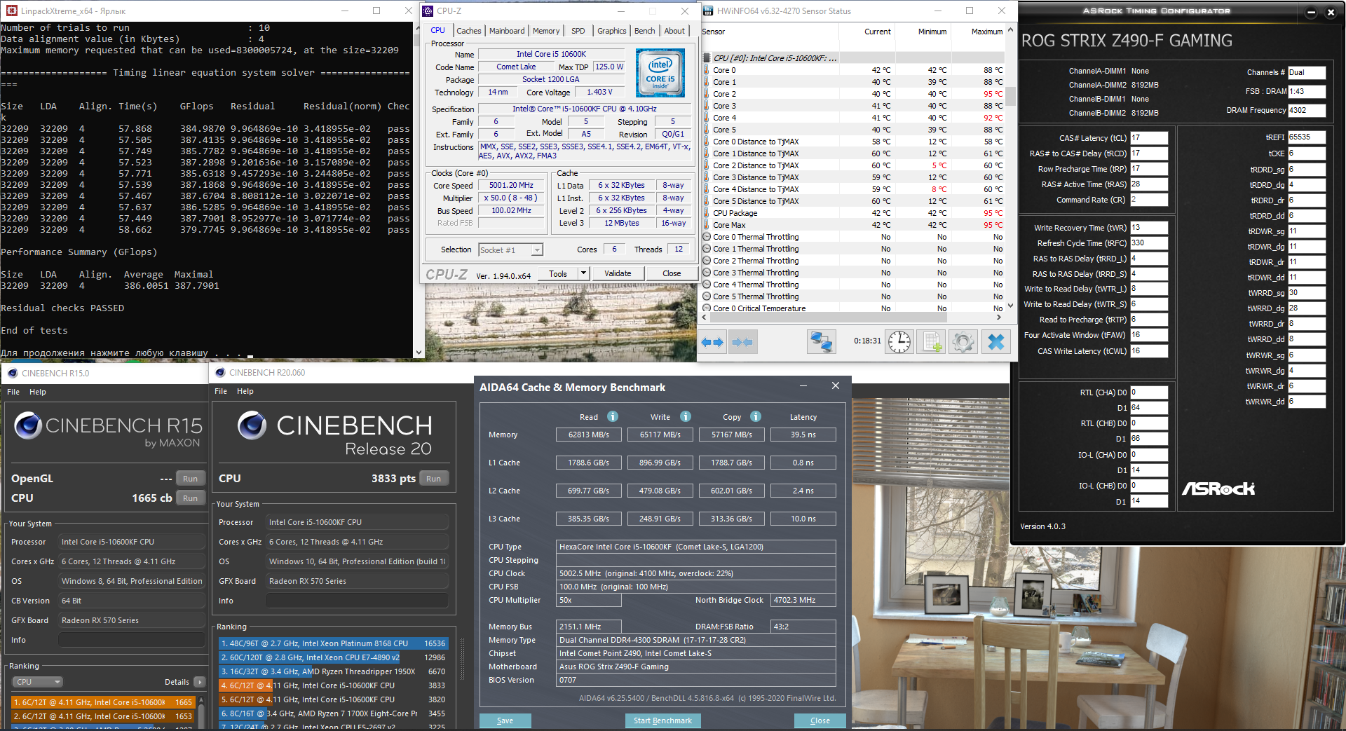1346x731 pixels.
Task: Click the Tools button in CPU-Z
Action: 558,273
